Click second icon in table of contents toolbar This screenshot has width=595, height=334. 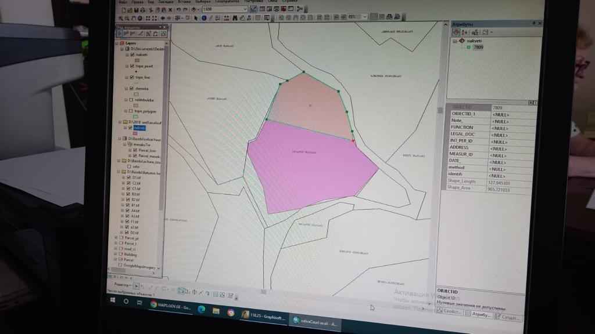coord(126,34)
